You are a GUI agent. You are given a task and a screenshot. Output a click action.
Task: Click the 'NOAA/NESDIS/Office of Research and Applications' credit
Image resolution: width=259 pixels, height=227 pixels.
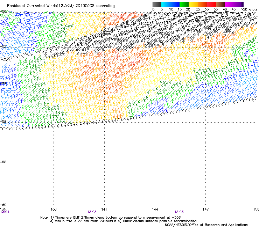[x=206, y=225]
